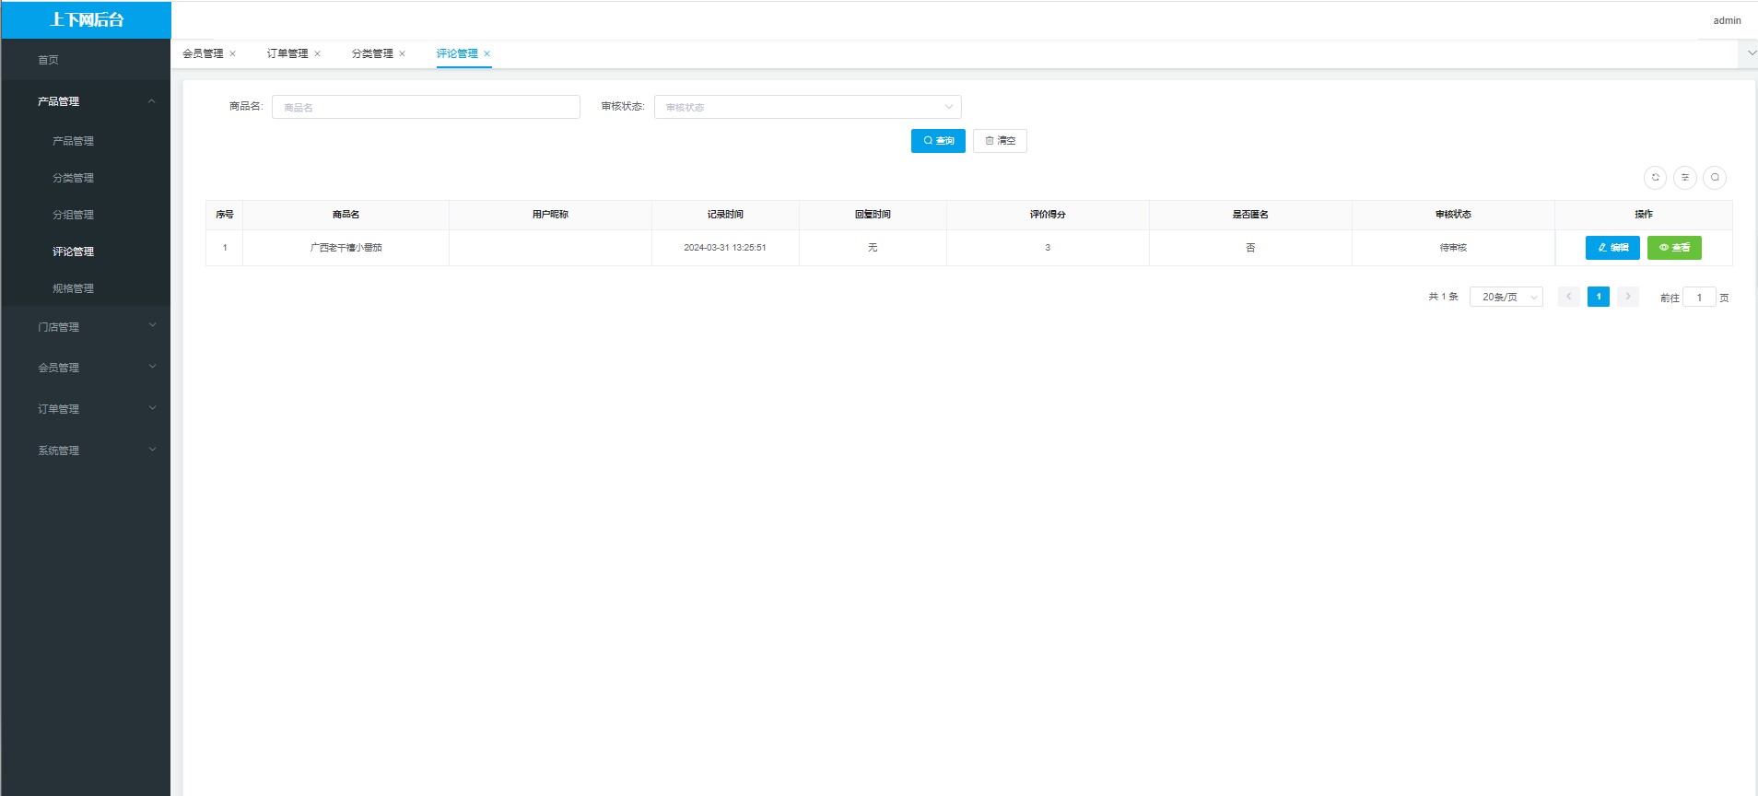Change page size 20条/页 dropdown
1758x796 pixels.
[x=1506, y=297]
